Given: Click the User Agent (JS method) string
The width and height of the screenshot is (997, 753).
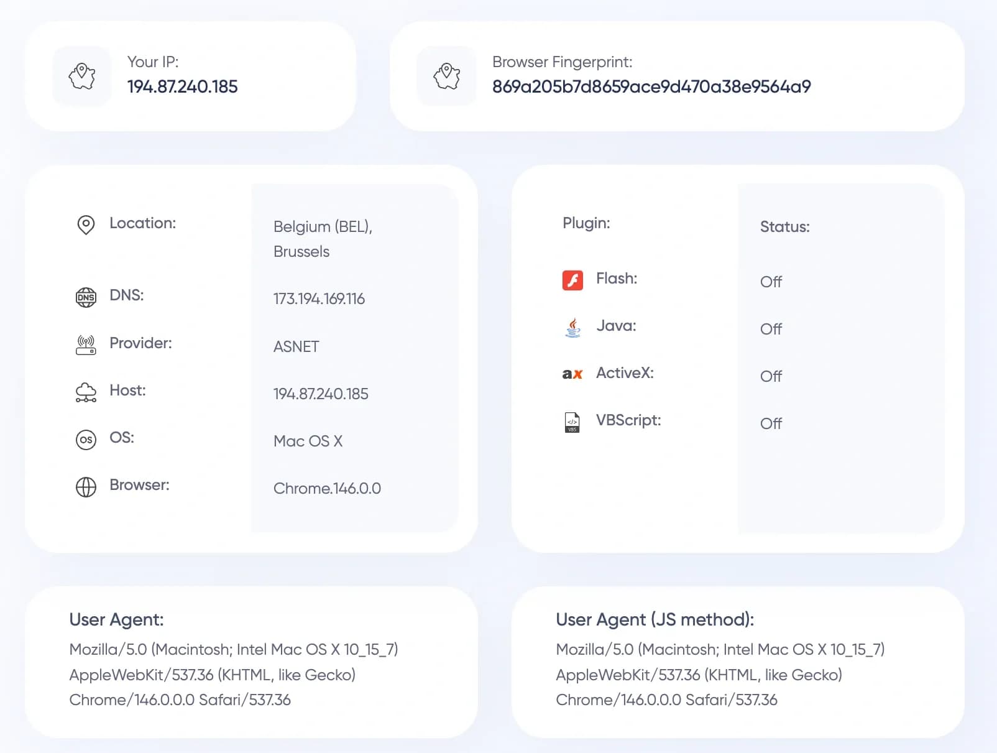Looking at the screenshot, I should (720, 675).
